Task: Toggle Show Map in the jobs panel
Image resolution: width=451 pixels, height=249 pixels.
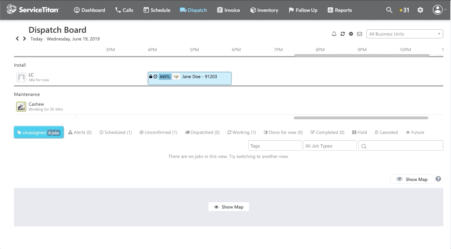Action: 412,179
